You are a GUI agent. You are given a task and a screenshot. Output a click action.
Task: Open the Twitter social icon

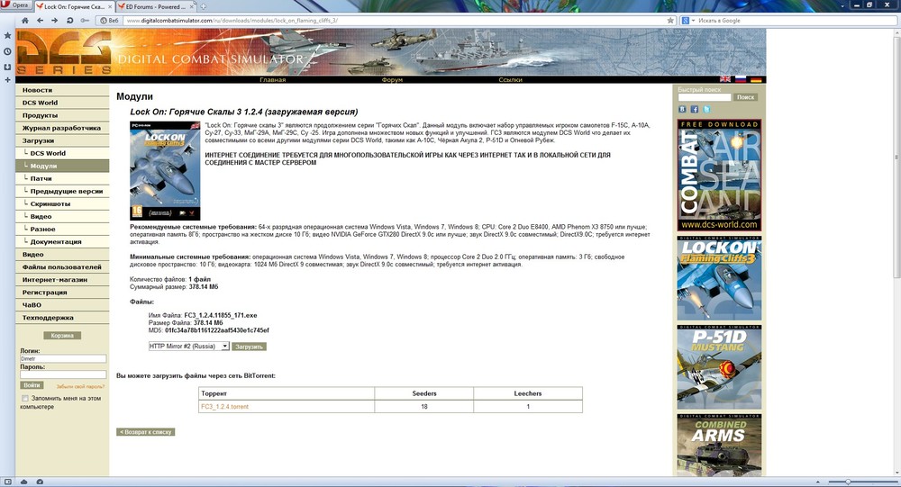(706, 109)
